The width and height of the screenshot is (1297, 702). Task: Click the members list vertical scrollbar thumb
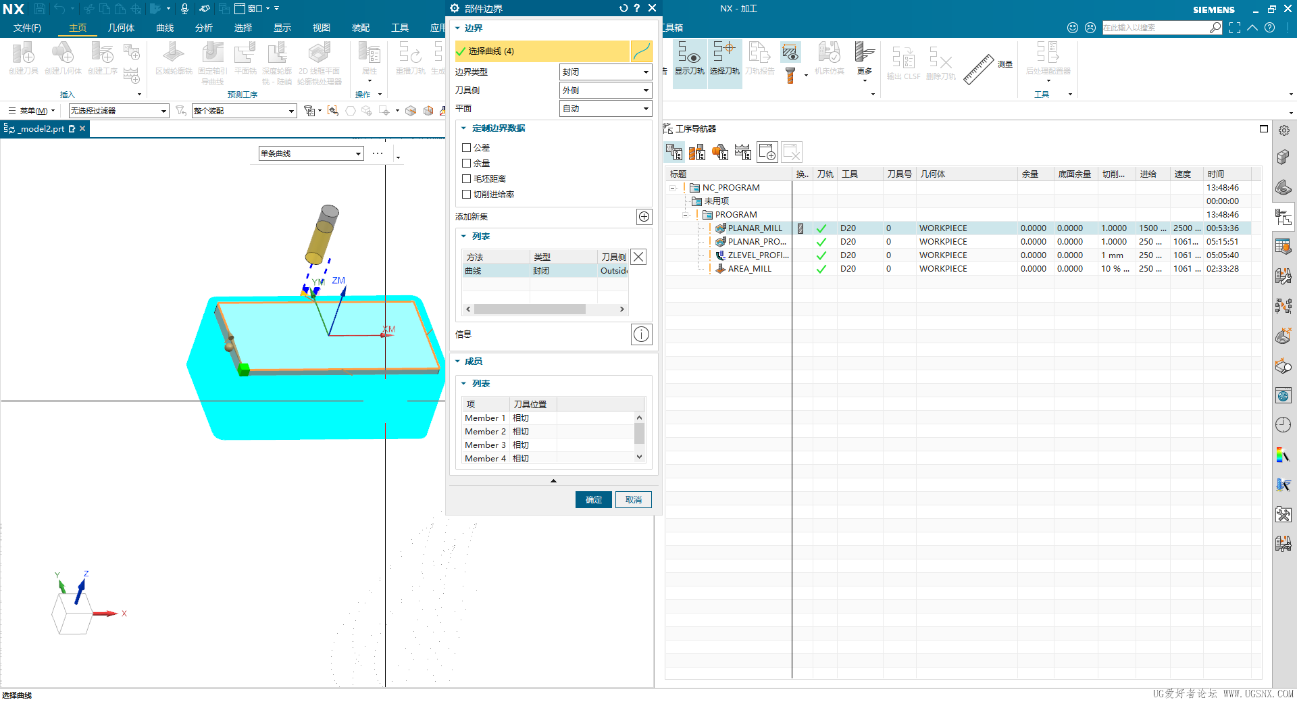tap(639, 433)
